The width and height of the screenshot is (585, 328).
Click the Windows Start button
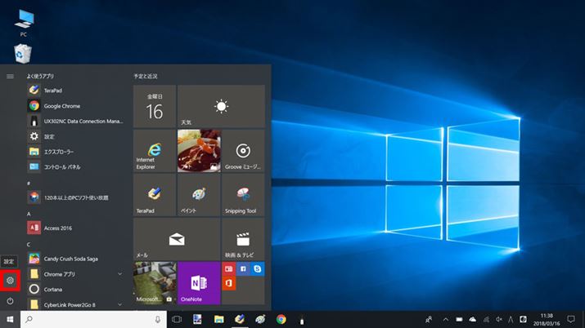[10, 320]
